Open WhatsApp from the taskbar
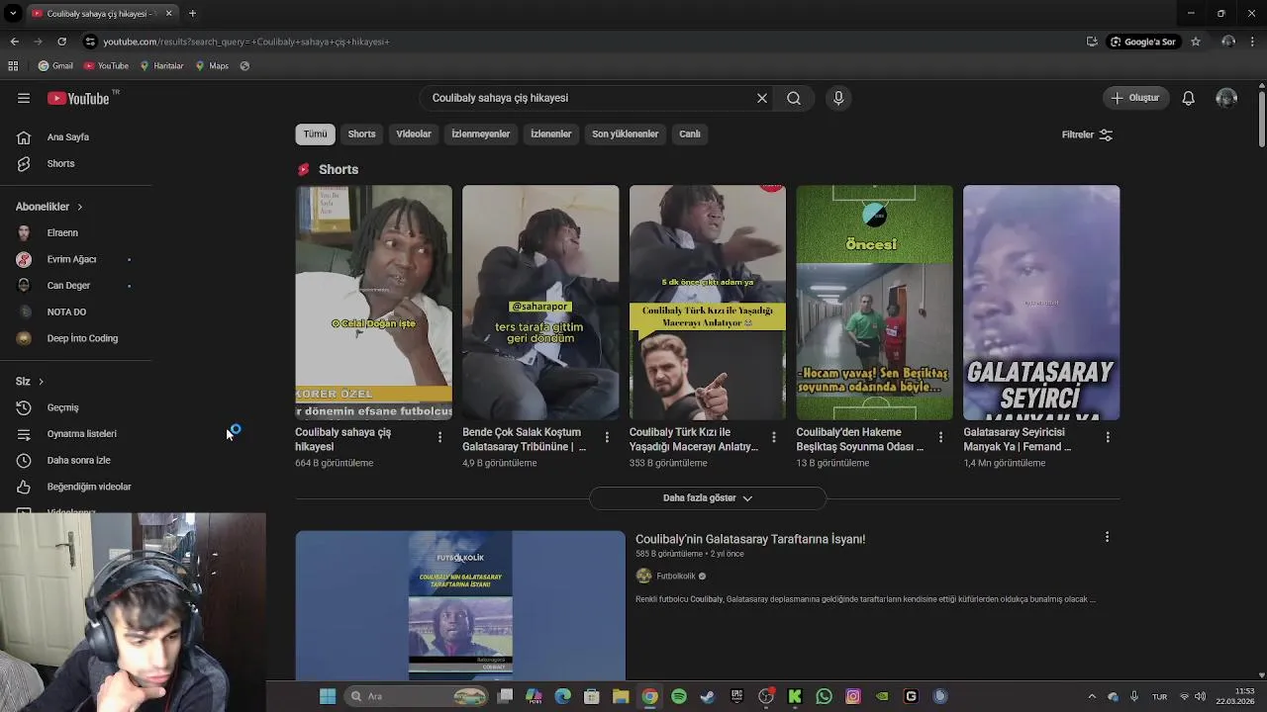 825,696
